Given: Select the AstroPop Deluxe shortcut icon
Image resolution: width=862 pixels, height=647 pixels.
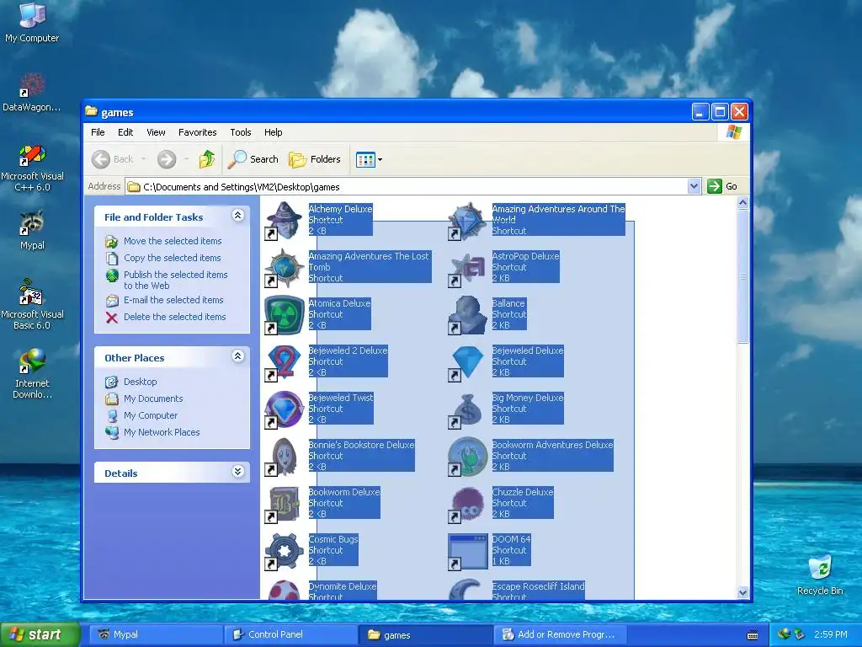Looking at the screenshot, I should click(468, 267).
